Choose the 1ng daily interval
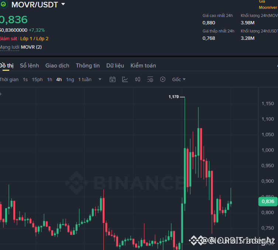This screenshot has height=250, width=278. click(70, 80)
